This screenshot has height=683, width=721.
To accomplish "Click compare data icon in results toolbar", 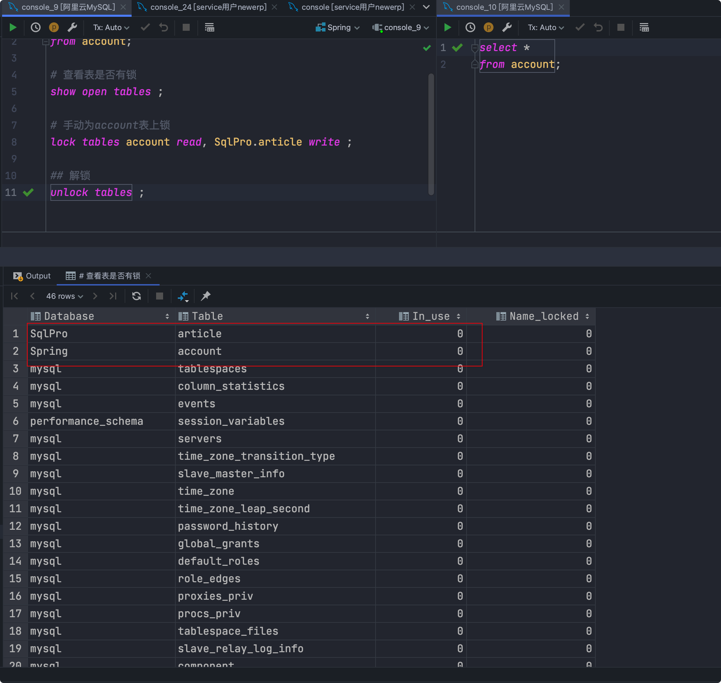I will (x=183, y=296).
